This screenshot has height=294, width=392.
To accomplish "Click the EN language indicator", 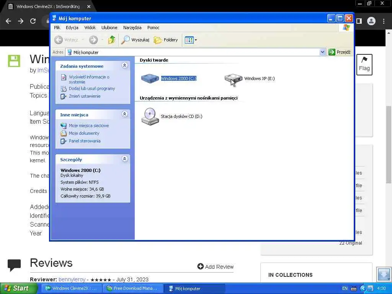I will pyautogui.click(x=345, y=288).
